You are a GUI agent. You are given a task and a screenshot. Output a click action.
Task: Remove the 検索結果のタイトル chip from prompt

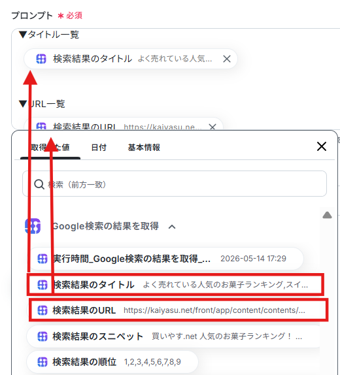[x=226, y=59]
